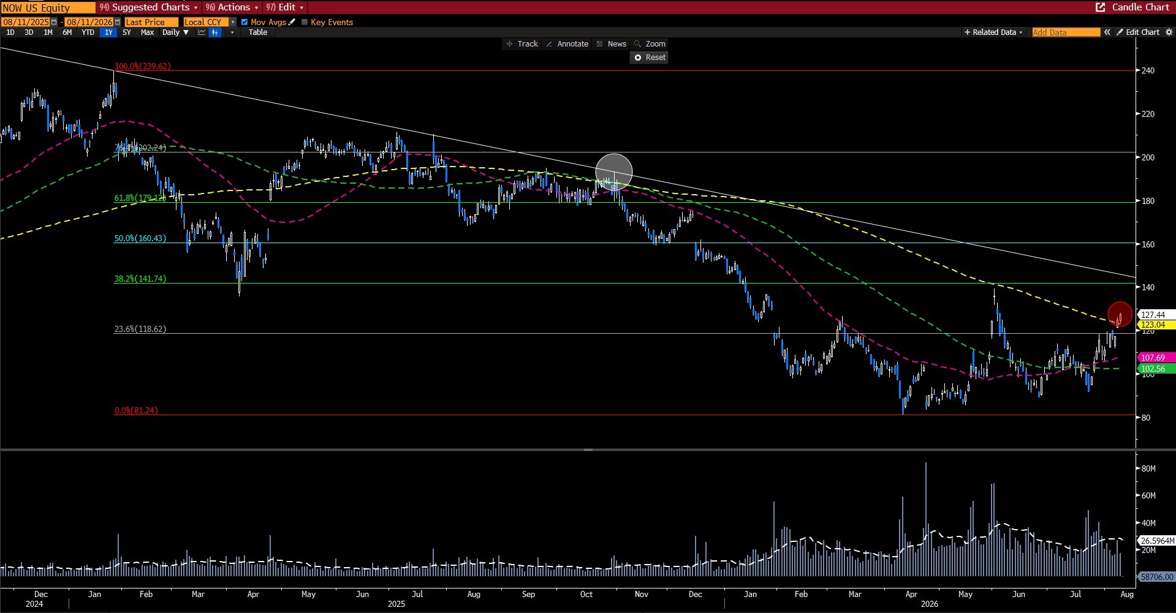Select the candle chart style icon

pos(214,32)
